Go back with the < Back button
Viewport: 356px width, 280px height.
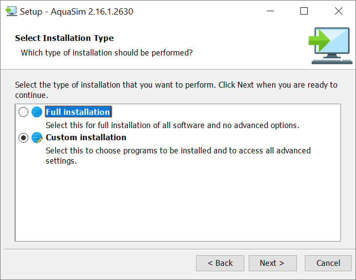(x=220, y=263)
